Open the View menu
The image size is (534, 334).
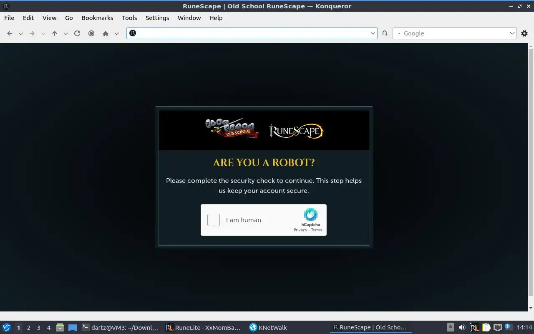(49, 18)
